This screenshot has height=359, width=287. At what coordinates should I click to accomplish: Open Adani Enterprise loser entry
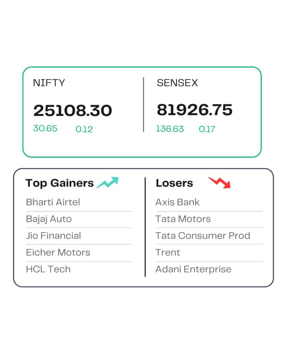193,269
